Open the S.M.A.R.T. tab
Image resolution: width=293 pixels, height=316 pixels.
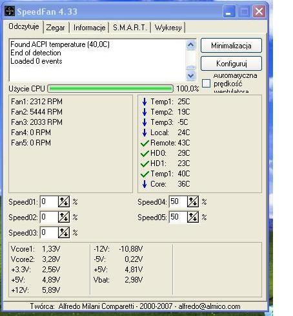click(130, 28)
